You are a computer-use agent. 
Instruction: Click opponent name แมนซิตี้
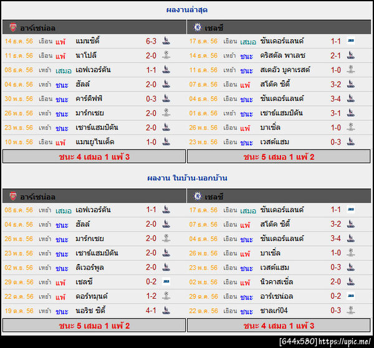pyautogui.click(x=87, y=41)
